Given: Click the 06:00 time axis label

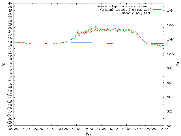Looking at the screenshot, I should pyautogui.click(x=51, y=129).
